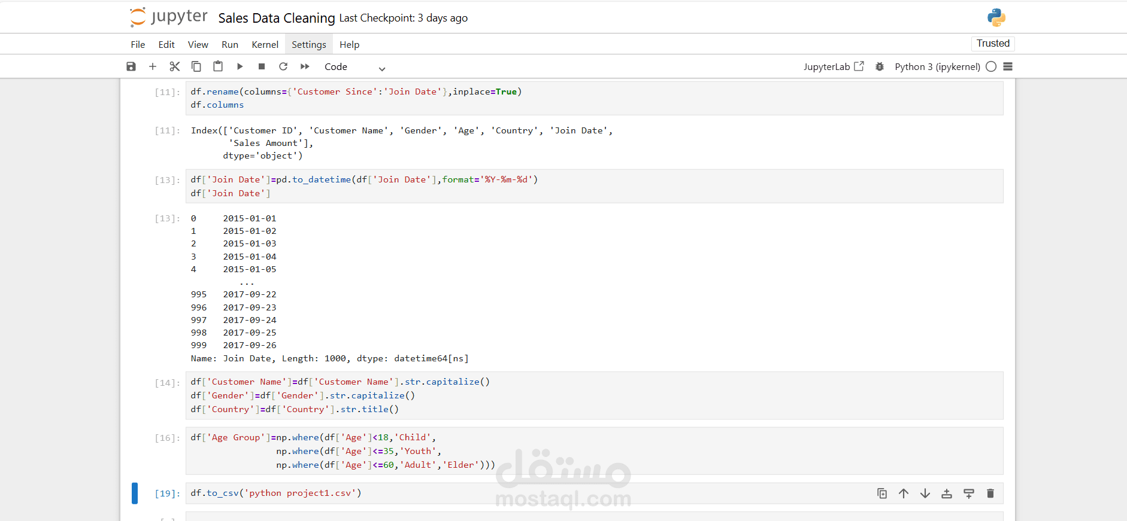Restart the kernel using the circular arrow icon
The height and width of the screenshot is (521, 1127).
[x=283, y=66]
